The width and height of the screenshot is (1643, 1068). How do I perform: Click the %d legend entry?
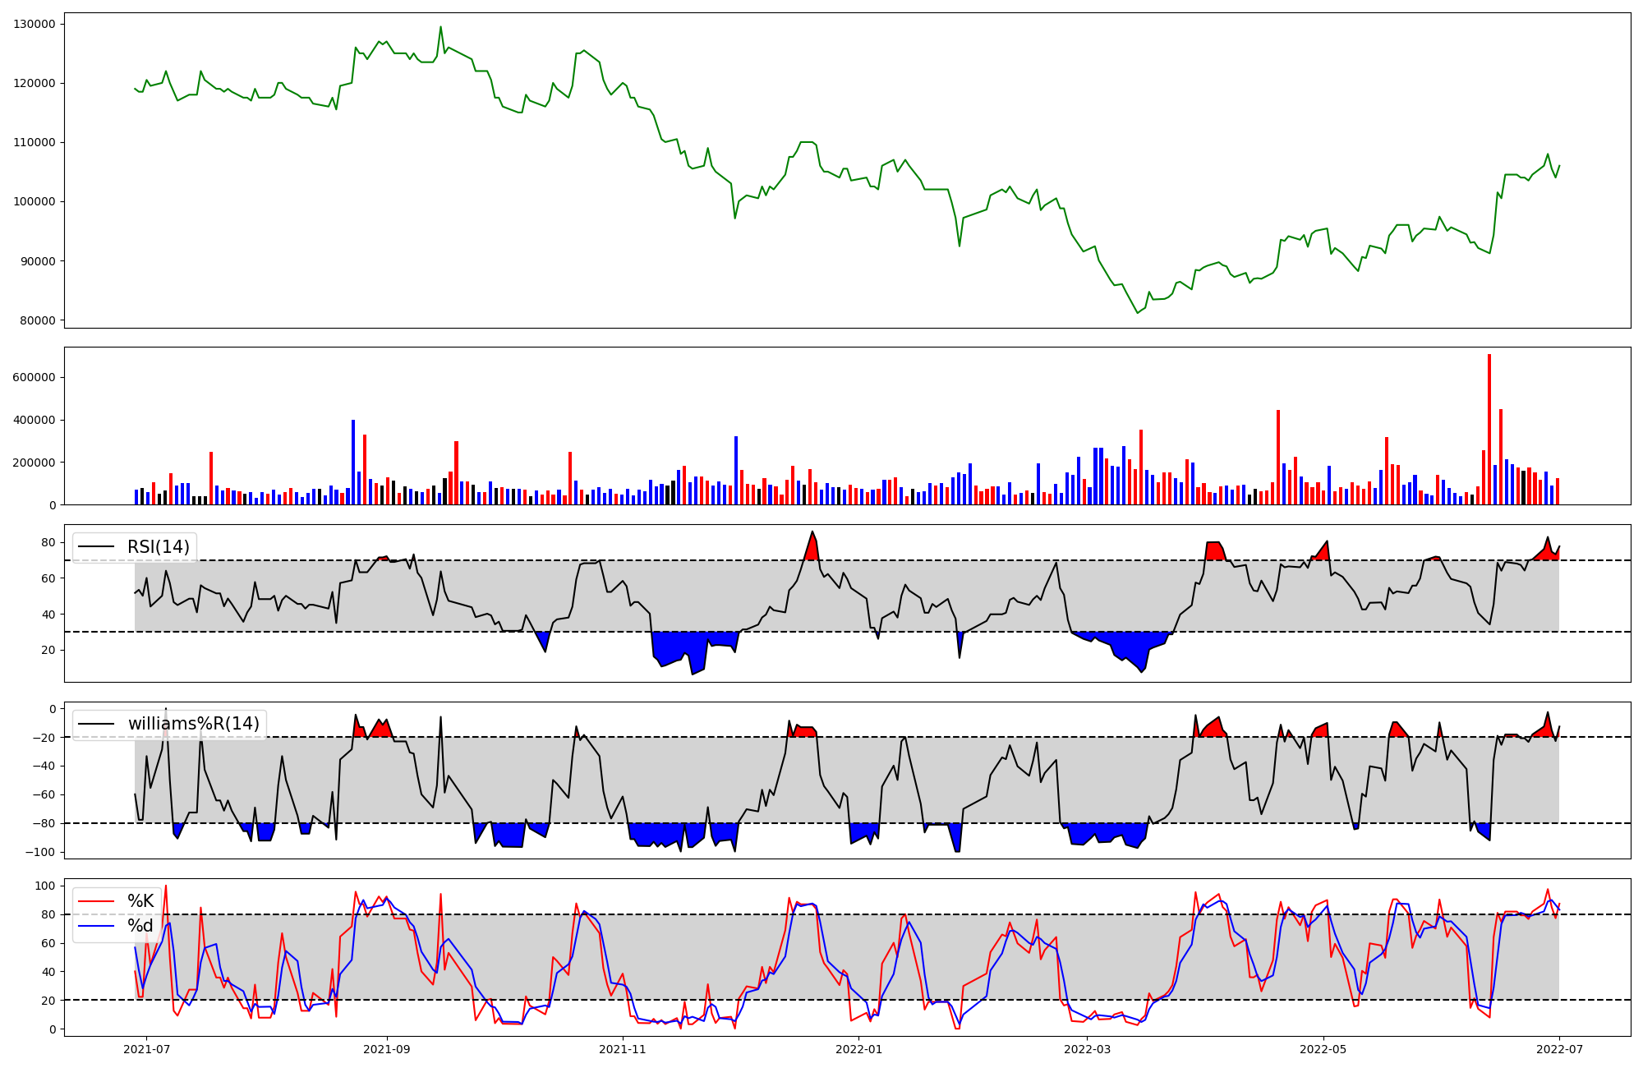(140, 926)
